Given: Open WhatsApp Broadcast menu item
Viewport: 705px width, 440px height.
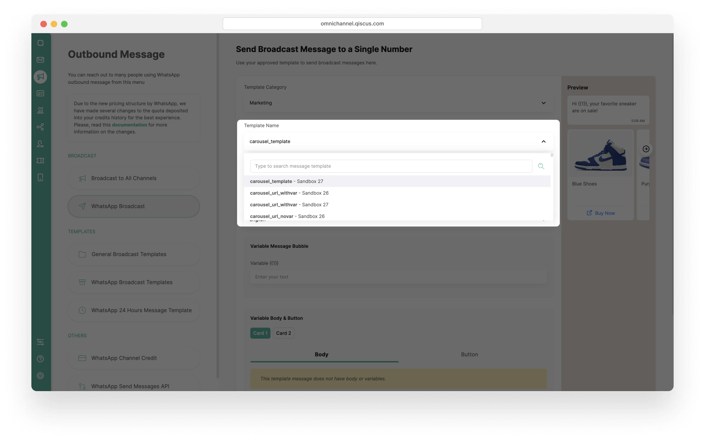Looking at the screenshot, I should pos(134,206).
